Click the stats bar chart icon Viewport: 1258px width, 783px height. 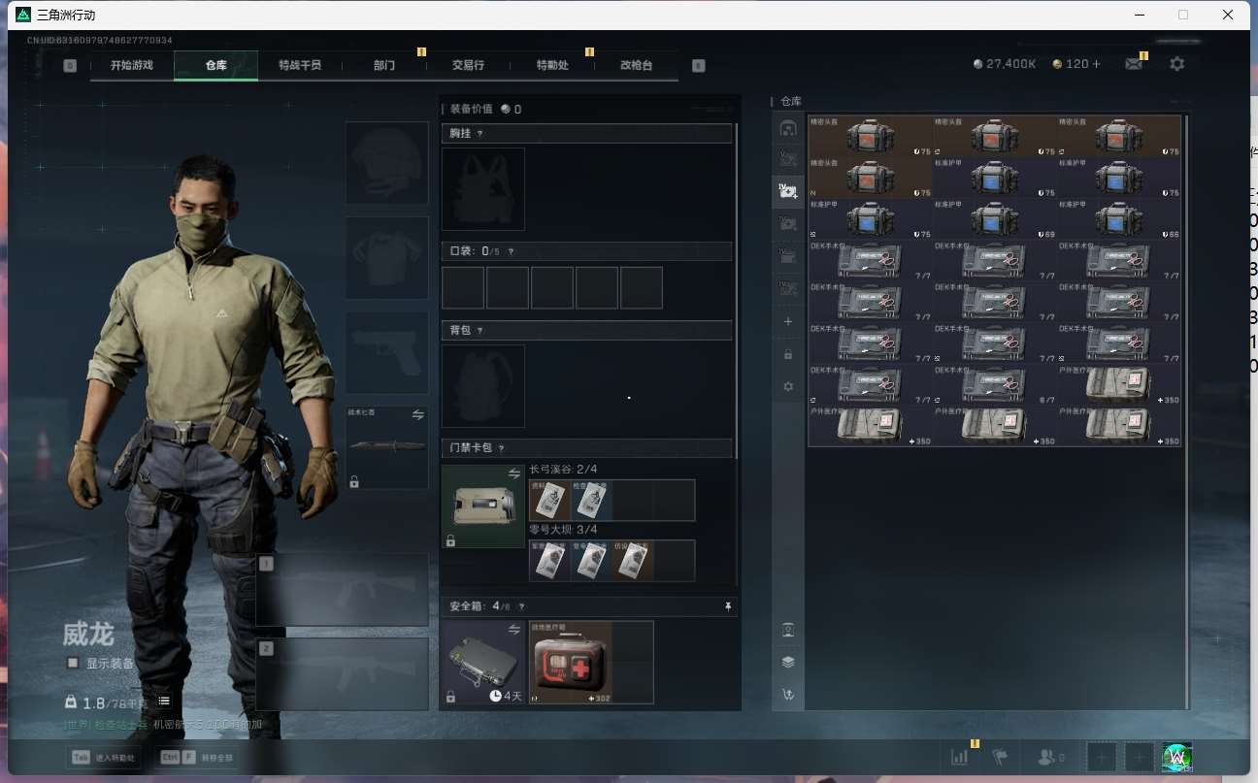pos(959,757)
